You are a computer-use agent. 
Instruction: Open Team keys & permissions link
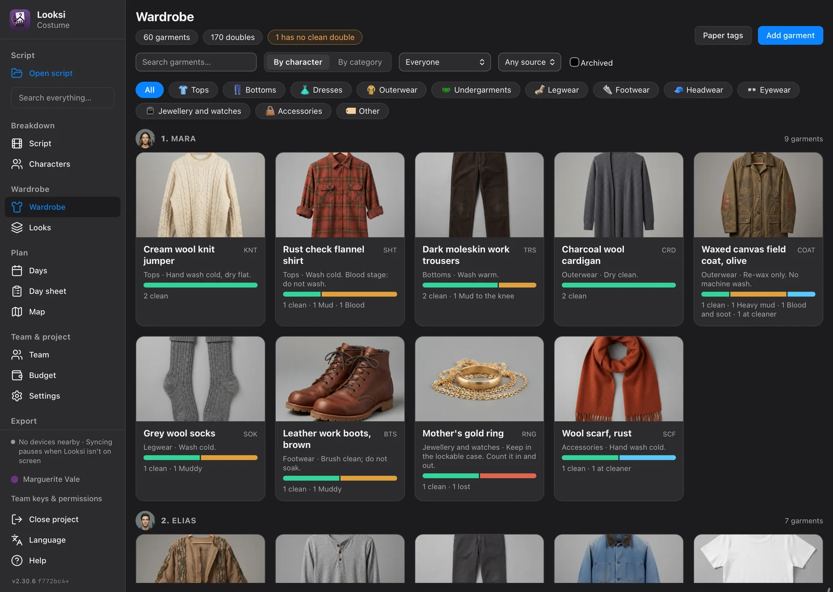tap(57, 498)
